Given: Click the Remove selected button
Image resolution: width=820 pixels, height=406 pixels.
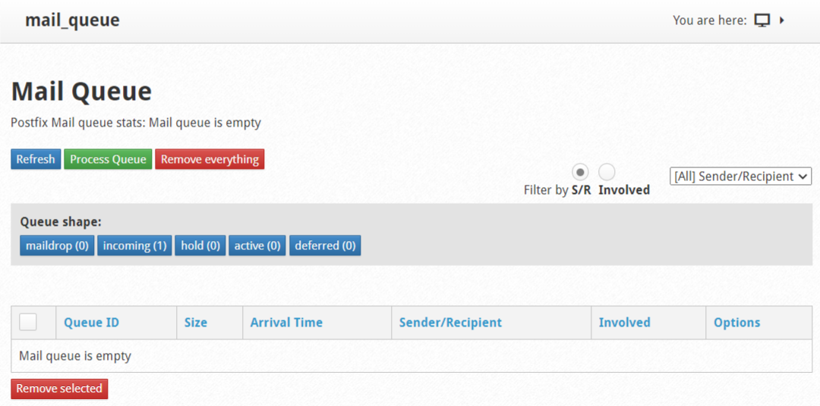Looking at the screenshot, I should pyautogui.click(x=59, y=389).
